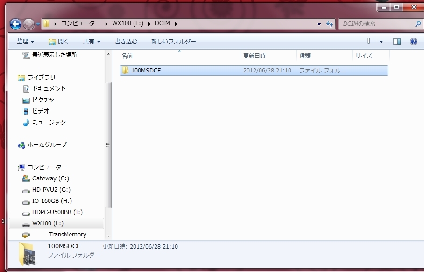424x272 pixels.
Task: Open TransMemory in the sidebar
Action: (x=68, y=235)
